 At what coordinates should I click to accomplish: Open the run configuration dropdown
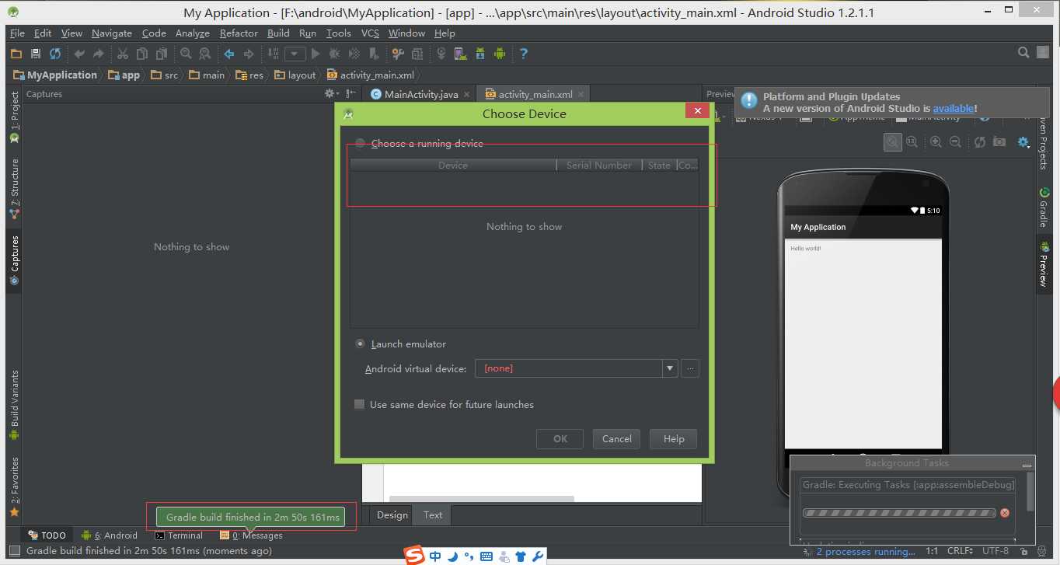point(295,54)
